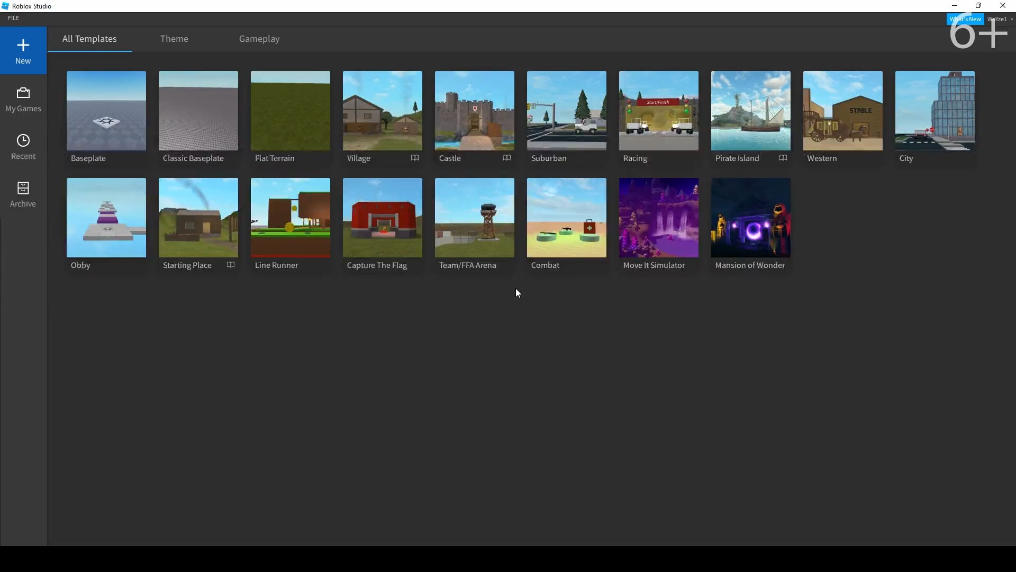Select the Suburban template thumbnail
This screenshot has height=572, width=1016.
[567, 111]
